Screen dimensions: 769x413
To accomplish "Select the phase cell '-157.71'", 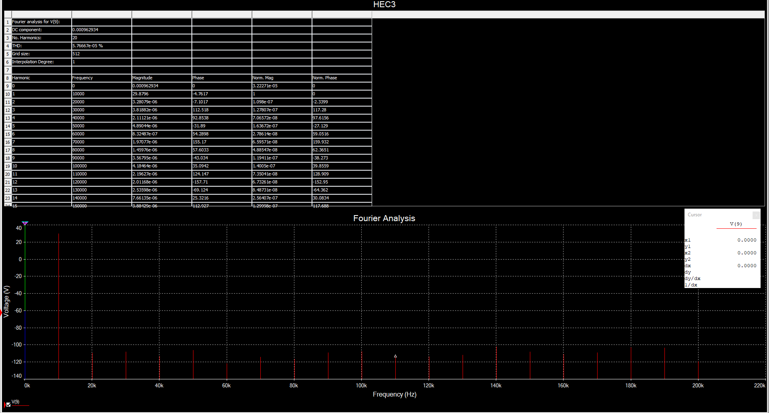I will [222, 182].
